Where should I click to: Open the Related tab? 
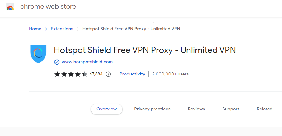(265, 109)
